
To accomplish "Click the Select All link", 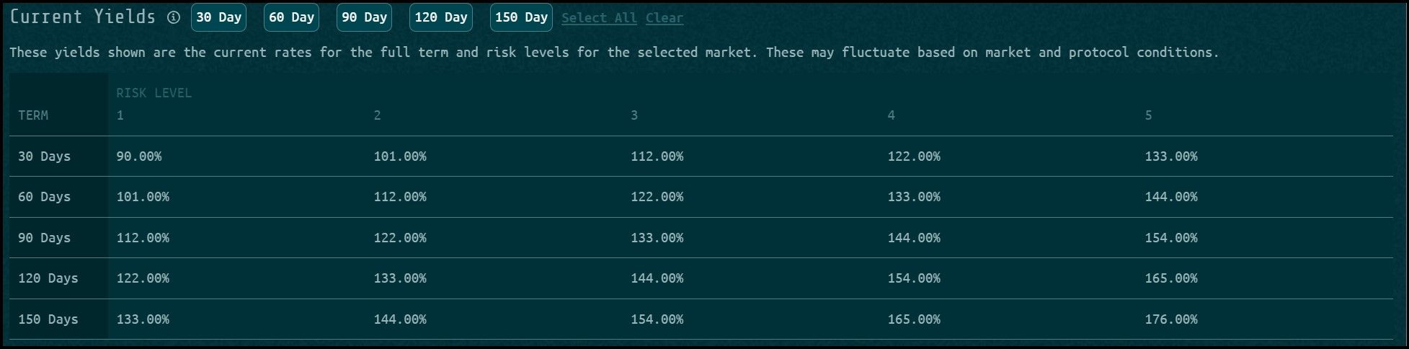I will (599, 18).
